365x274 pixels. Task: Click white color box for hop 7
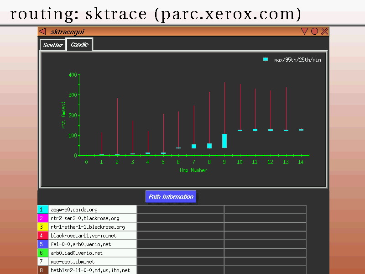(42, 261)
